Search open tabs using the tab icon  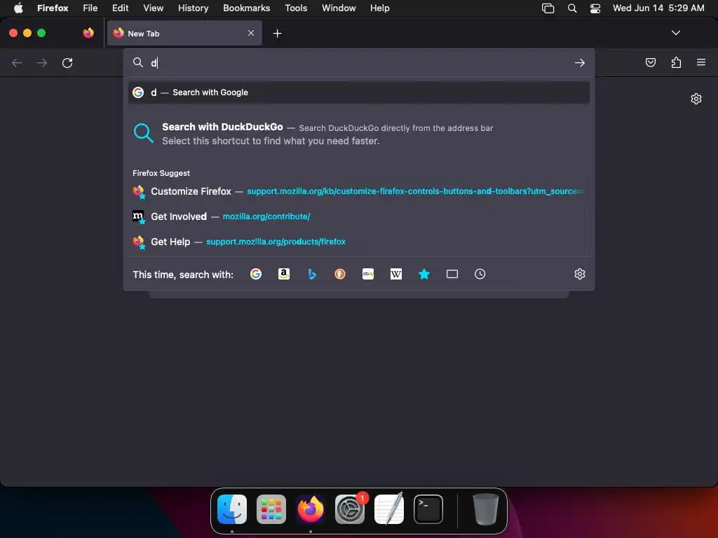coord(452,274)
